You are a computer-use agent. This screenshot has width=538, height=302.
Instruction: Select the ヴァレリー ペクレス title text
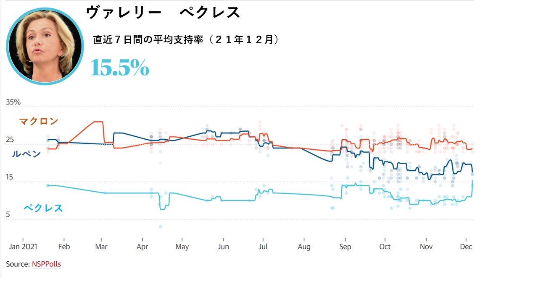163,13
